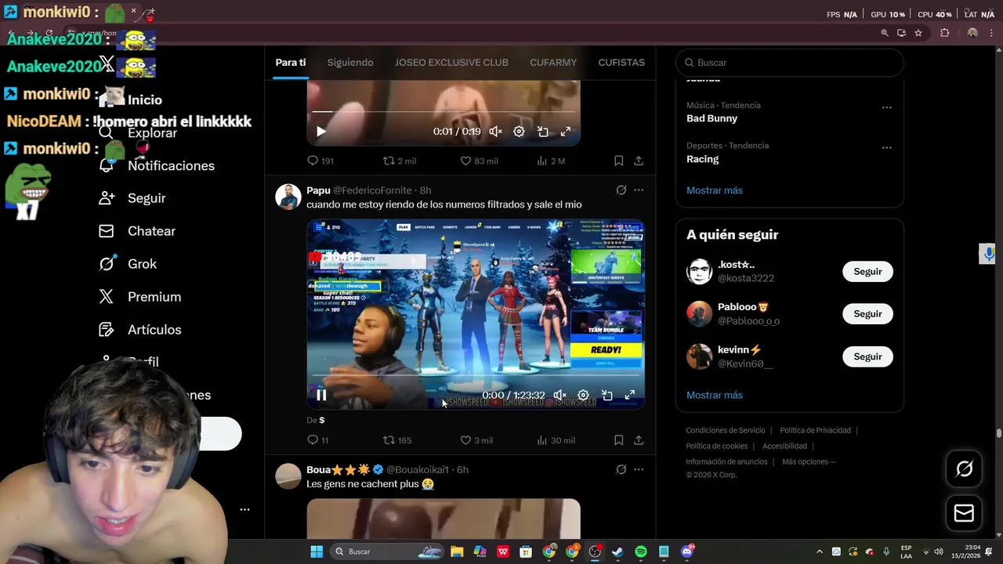1003x564 pixels.
Task: Share the post with 83 mil likes
Action: tap(639, 161)
